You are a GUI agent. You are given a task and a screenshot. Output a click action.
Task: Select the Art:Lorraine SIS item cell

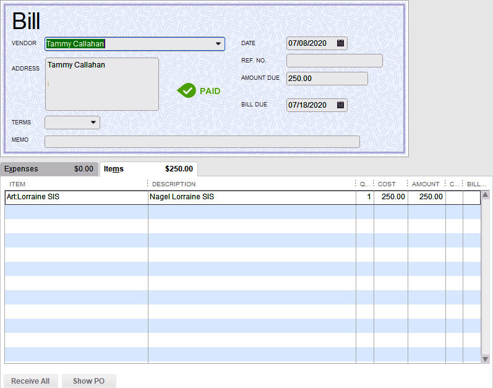tap(75, 197)
